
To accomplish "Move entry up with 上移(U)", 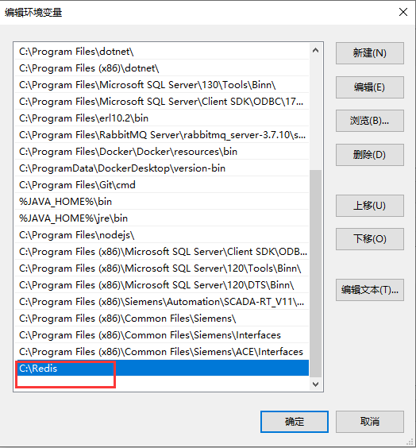I will (369, 206).
